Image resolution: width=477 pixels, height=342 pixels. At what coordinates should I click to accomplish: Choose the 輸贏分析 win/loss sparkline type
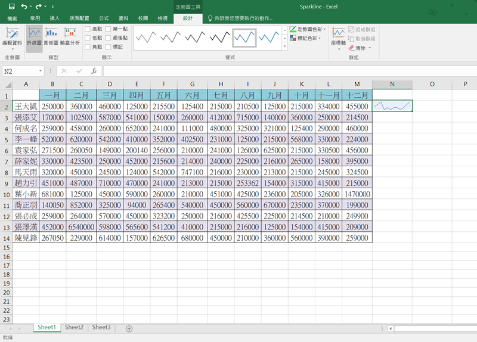pyautogui.click(x=69, y=37)
